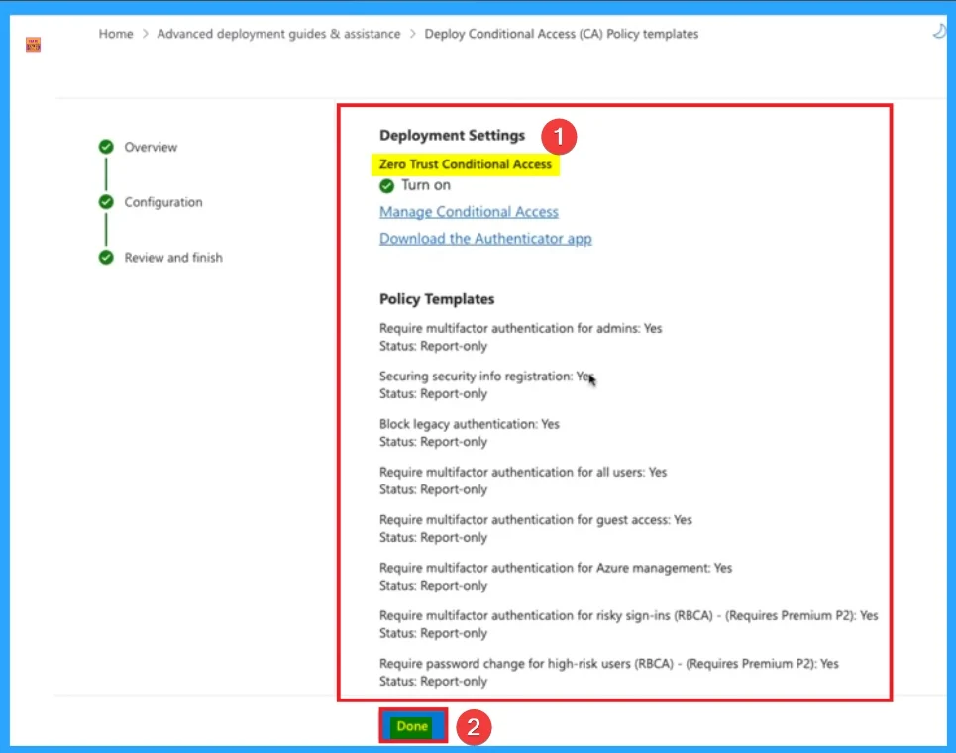Click chevron before Deploy Conditional Access breadcrumb
Image resolution: width=956 pixels, height=753 pixels.
click(413, 34)
